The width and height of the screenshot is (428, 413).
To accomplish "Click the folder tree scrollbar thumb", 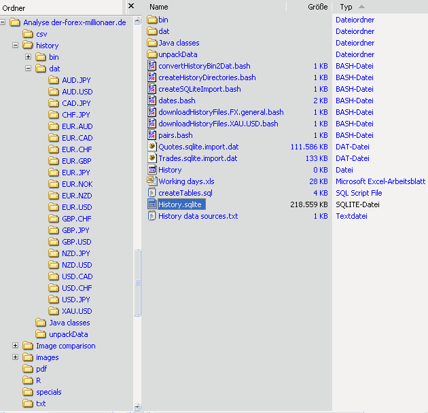I will coord(137,283).
